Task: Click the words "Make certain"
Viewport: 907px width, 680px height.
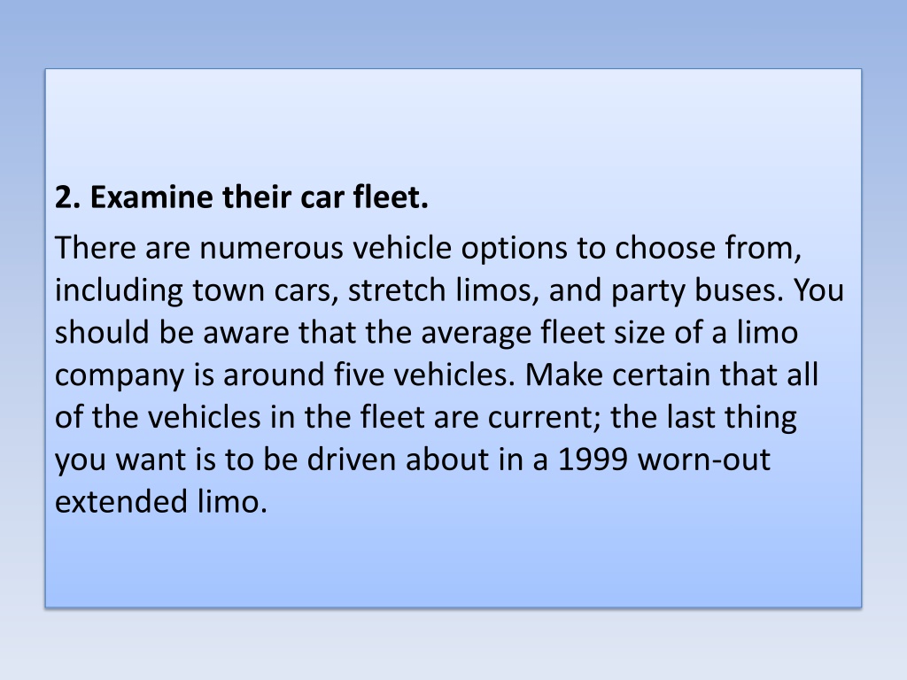Action: pos(621,375)
